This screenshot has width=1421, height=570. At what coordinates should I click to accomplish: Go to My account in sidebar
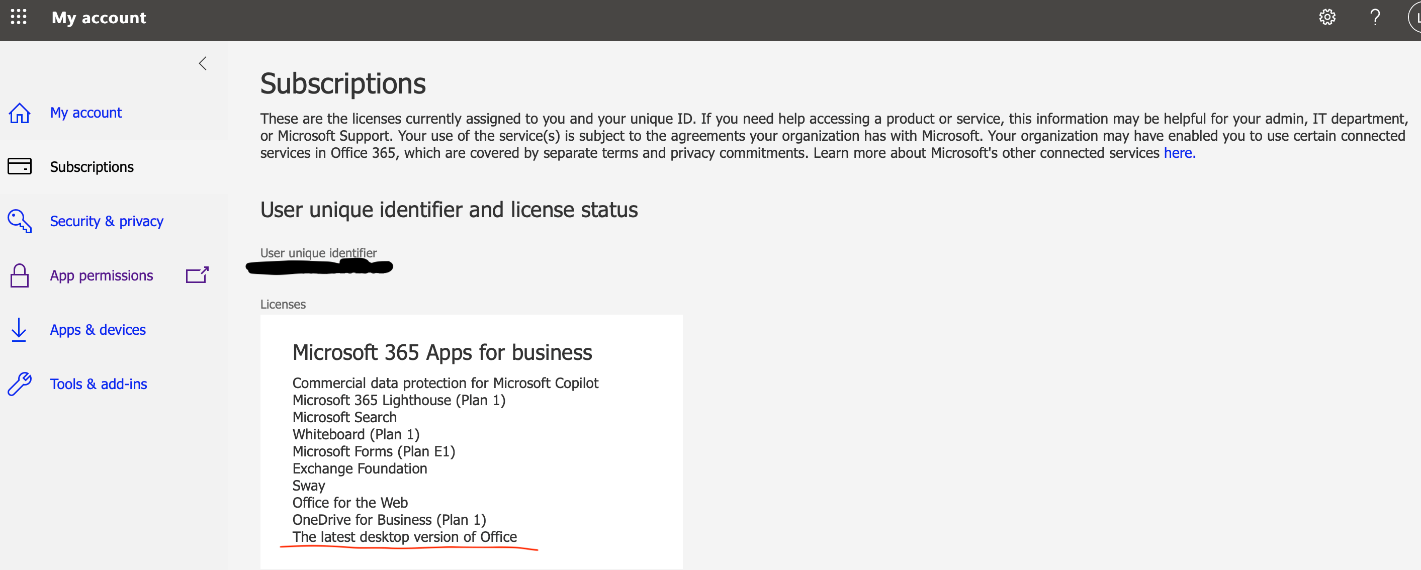pyautogui.click(x=85, y=113)
